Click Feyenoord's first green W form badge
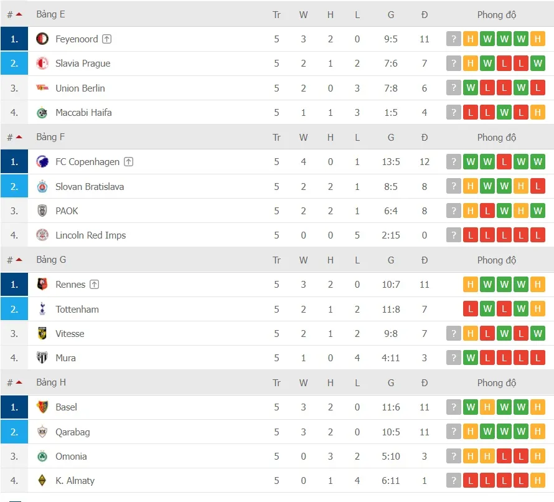The height and width of the screenshot is (502, 554). (487, 38)
